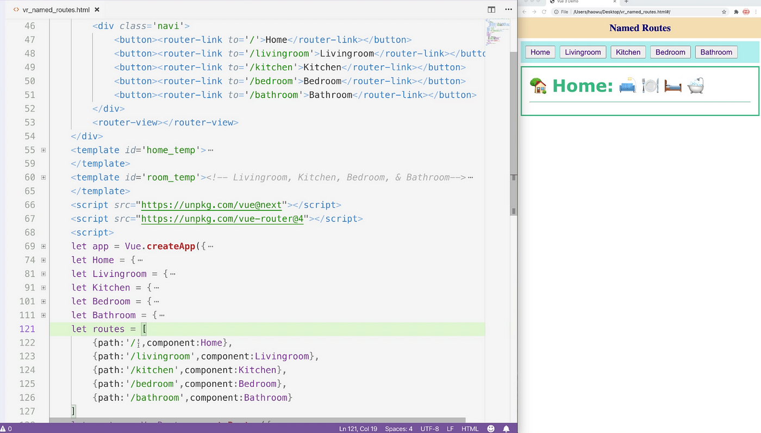Click the HTML file icon on vr_named_routes.html tab
Viewport: 761px width, 433px height.
coord(16,10)
